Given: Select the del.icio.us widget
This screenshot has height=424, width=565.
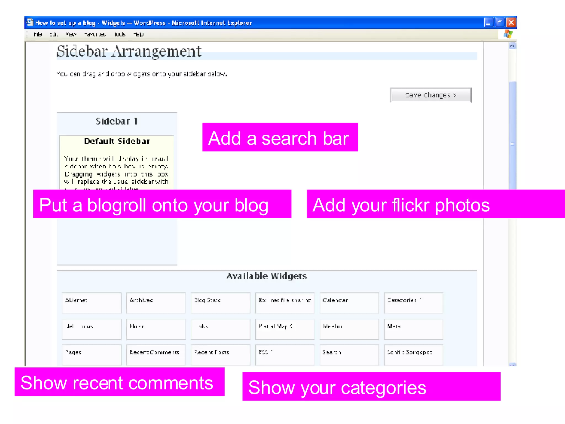Looking at the screenshot, I should point(92,329).
